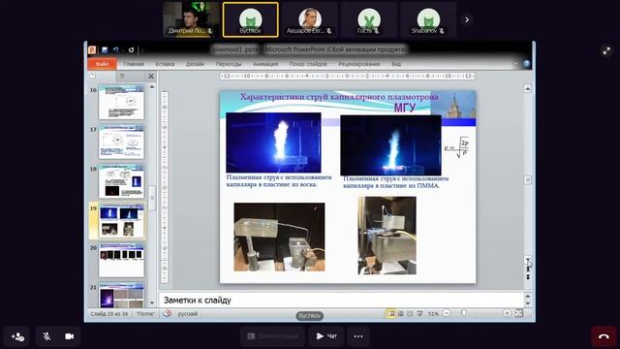620x349 pixels.
Task: Fit slide to current window icon
Action: (x=519, y=313)
